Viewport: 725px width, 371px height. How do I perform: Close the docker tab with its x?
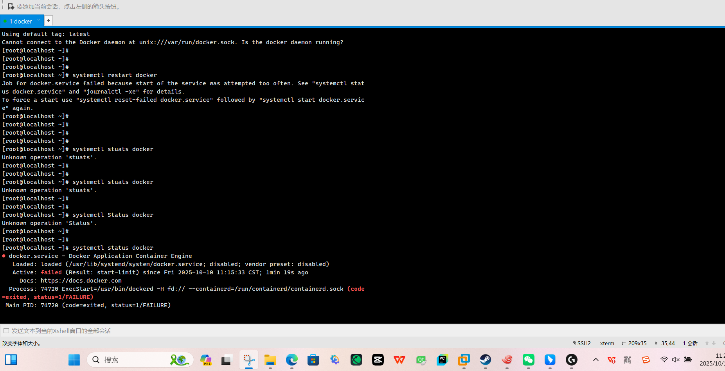38,20
